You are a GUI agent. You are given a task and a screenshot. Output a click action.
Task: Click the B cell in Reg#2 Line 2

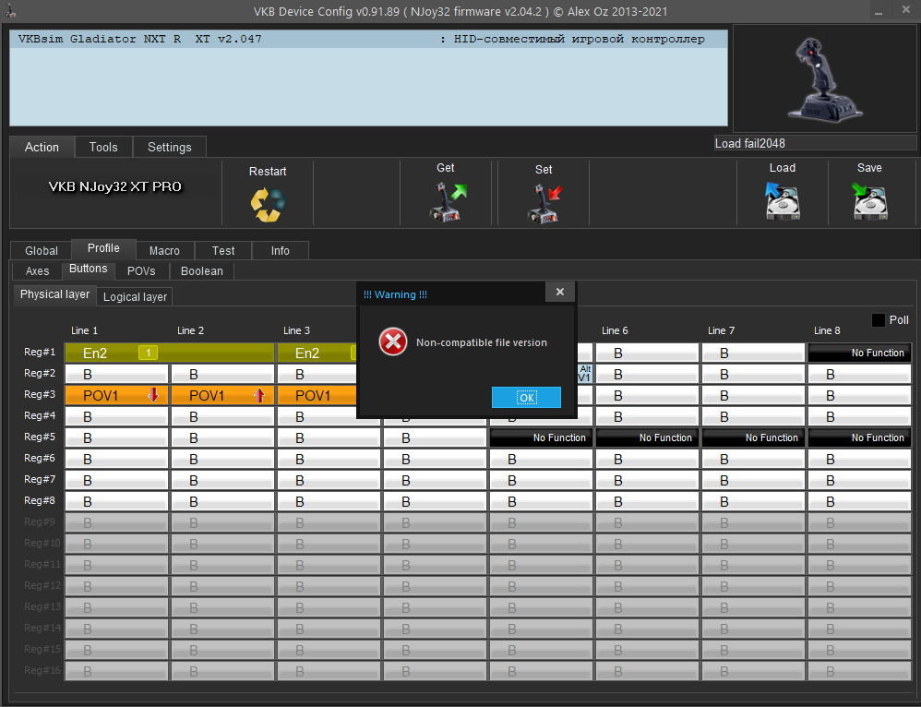[x=222, y=375]
